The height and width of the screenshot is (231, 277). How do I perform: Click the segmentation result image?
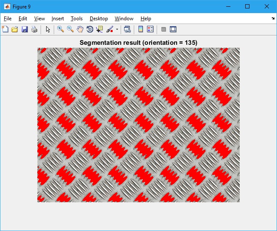tap(138, 125)
